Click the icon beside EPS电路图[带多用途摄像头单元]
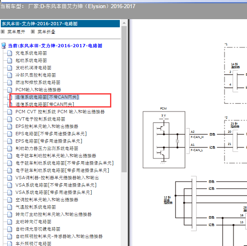The width and height of the screenshot is (247, 246). click(x=10, y=141)
